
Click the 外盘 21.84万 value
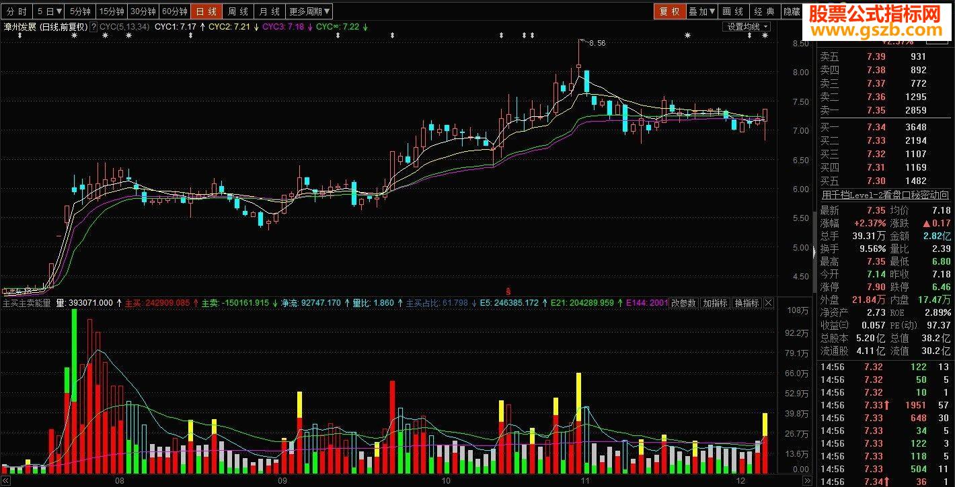(x=870, y=300)
